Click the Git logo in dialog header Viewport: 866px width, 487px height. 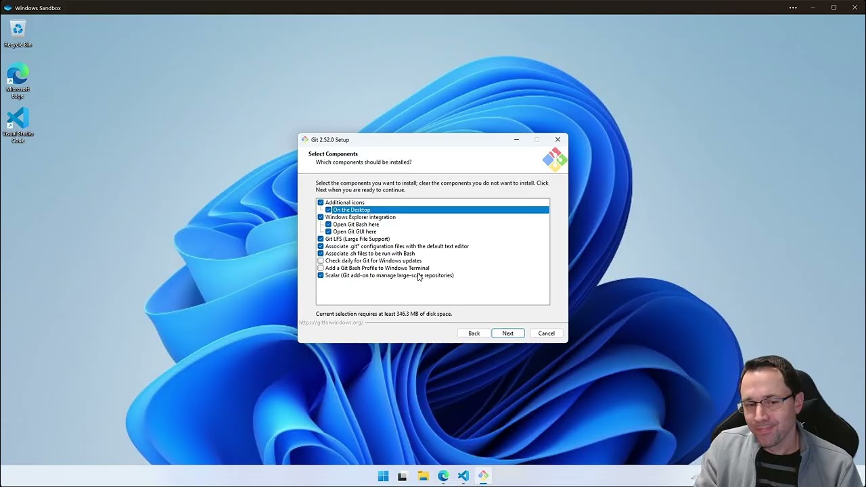pyautogui.click(x=554, y=160)
